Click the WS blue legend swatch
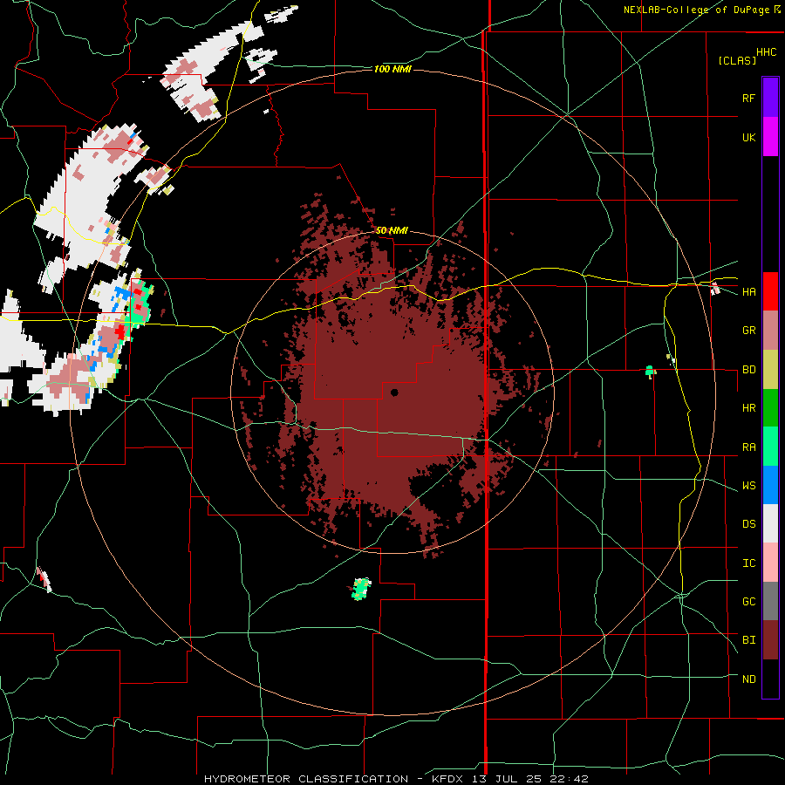 tap(770, 485)
